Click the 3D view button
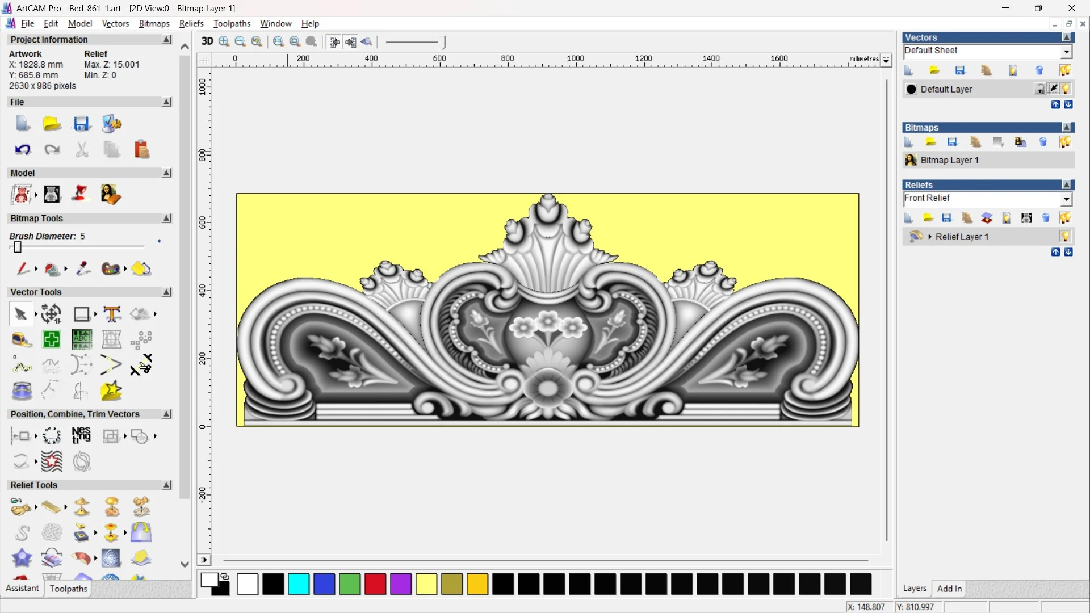Screen dimensions: 1090x613 (207, 41)
